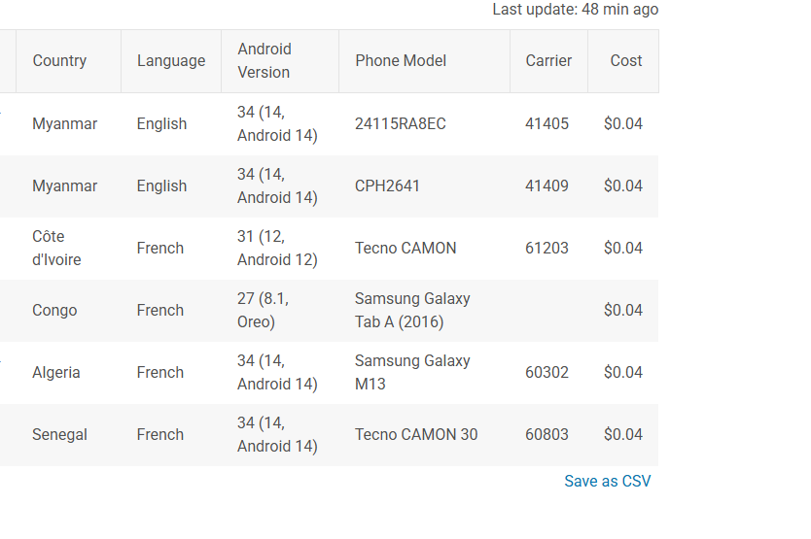The image size is (811, 539).
Task: Select the Tecno CAMON 30 cell
Action: tap(416, 434)
